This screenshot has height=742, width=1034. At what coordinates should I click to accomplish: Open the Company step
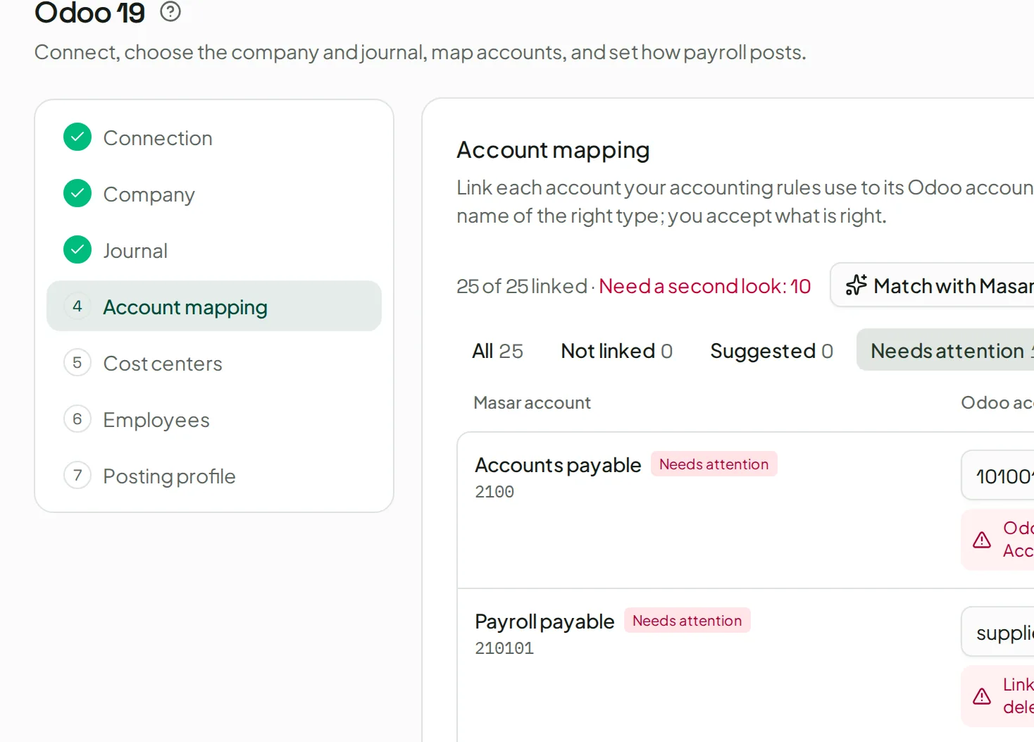tap(214, 194)
